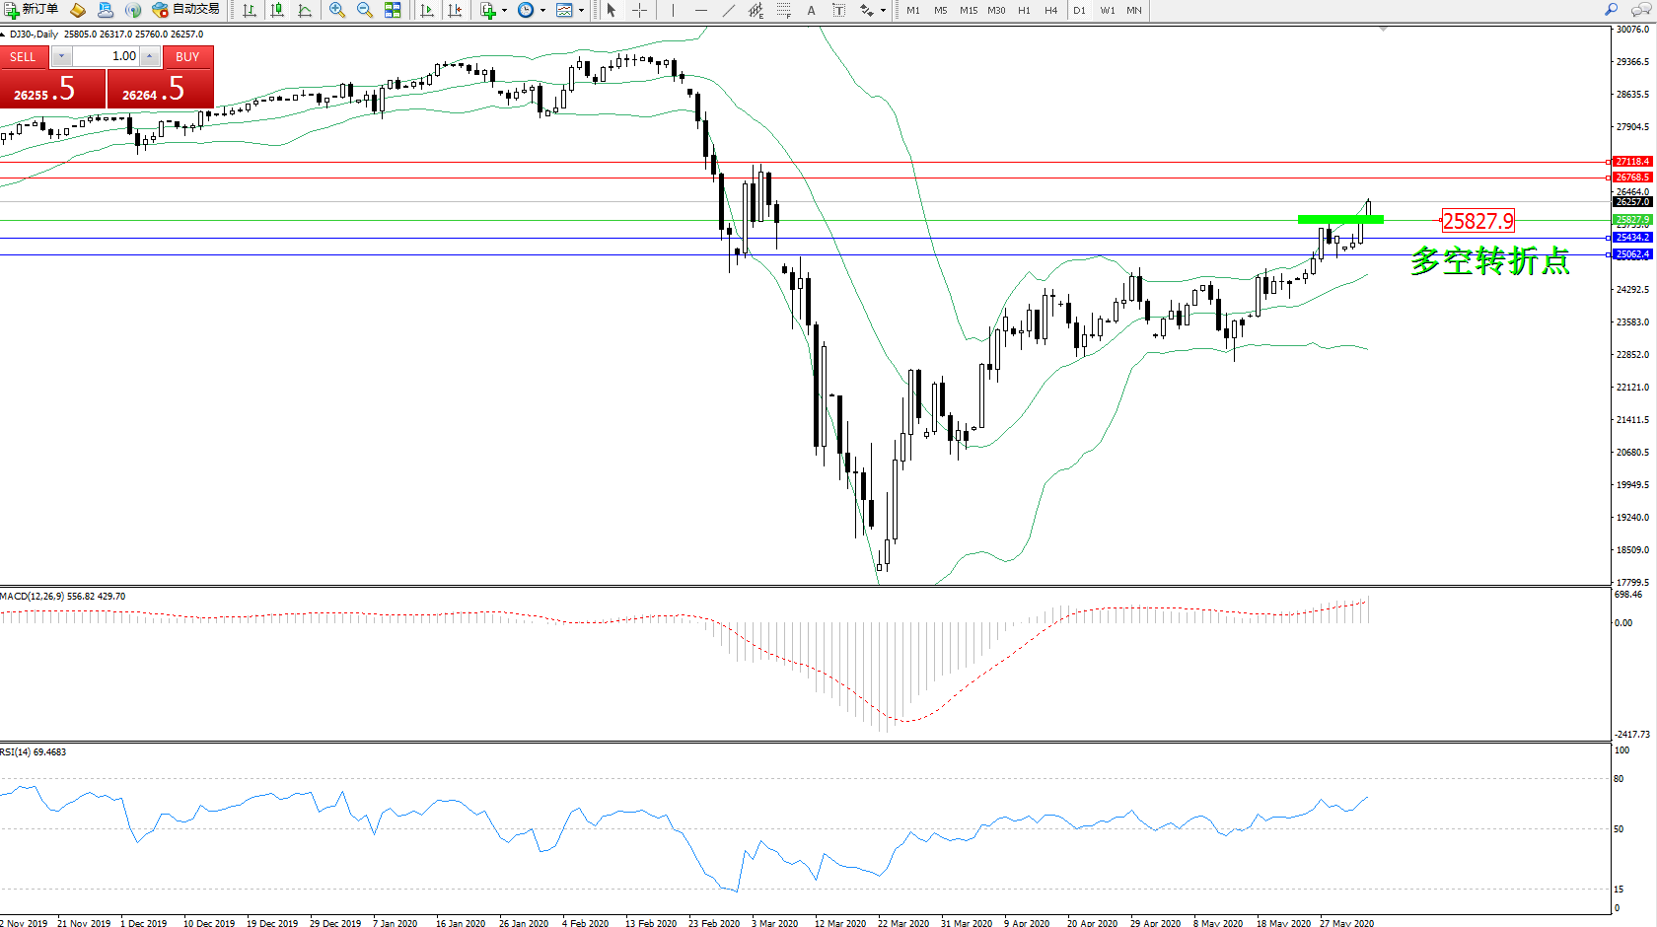Click the 1.00 lot volume field
Viewport: 1657px width, 927px height.
coord(107,56)
